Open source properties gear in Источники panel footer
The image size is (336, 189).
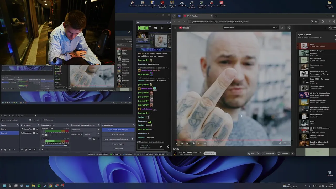30,150
